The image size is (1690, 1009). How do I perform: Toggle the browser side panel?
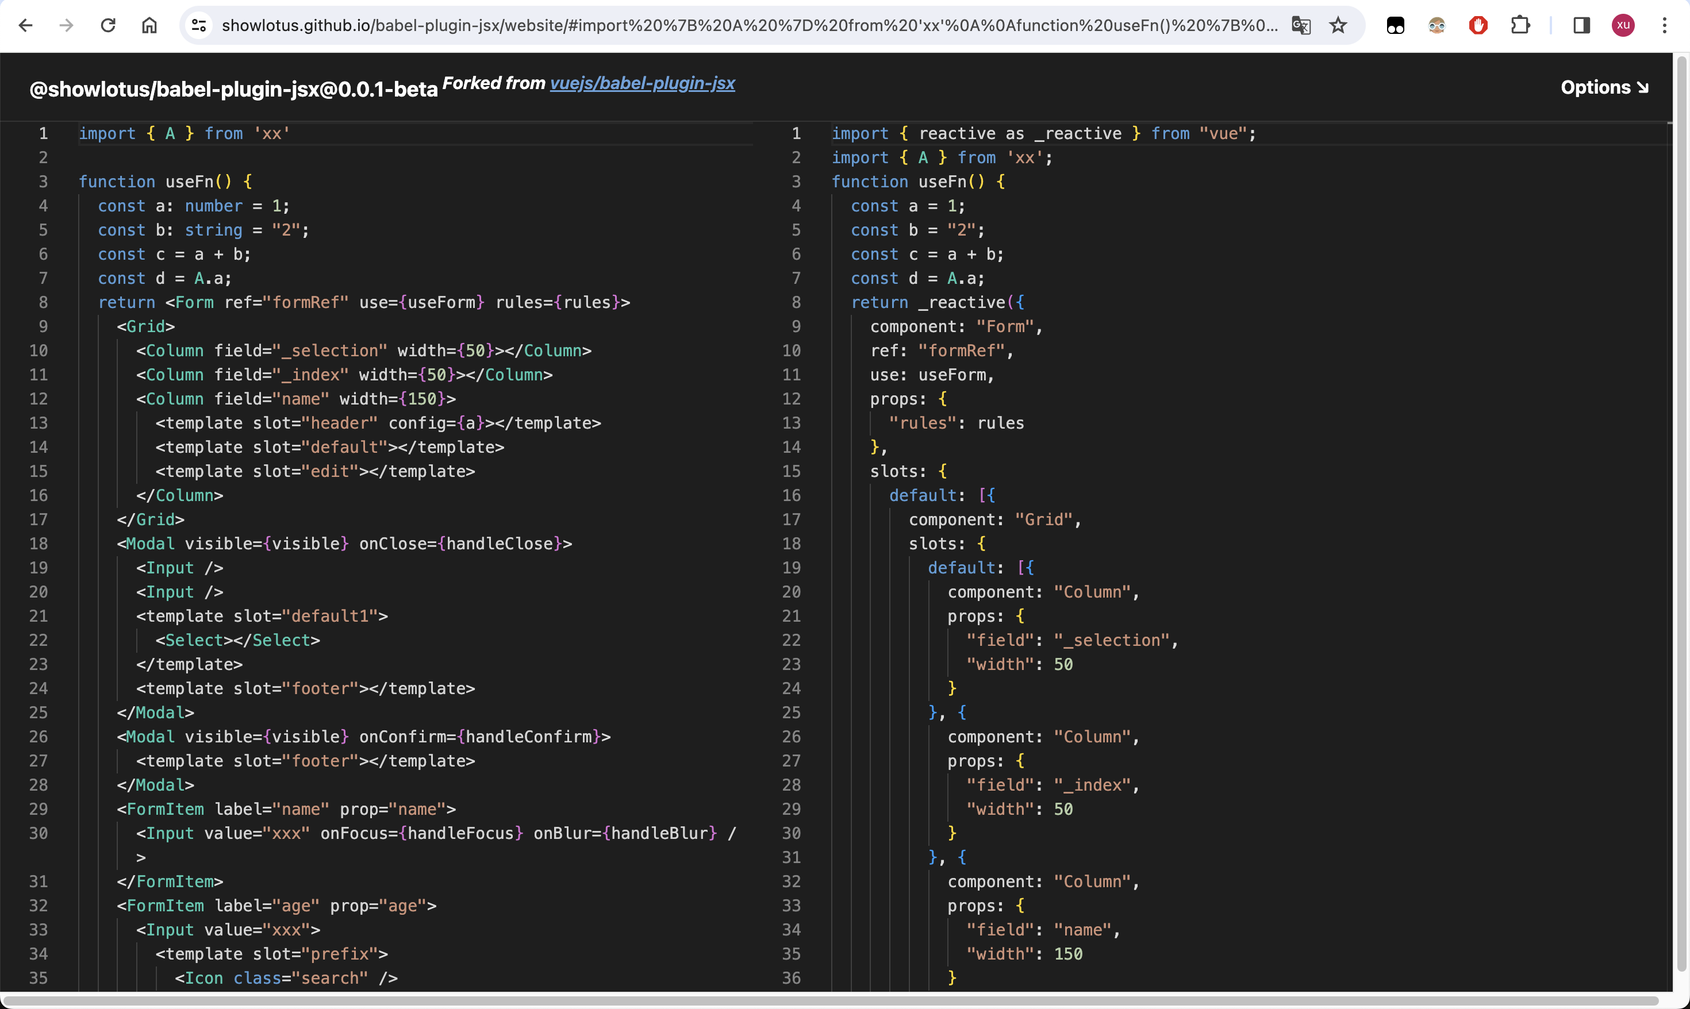(1581, 26)
